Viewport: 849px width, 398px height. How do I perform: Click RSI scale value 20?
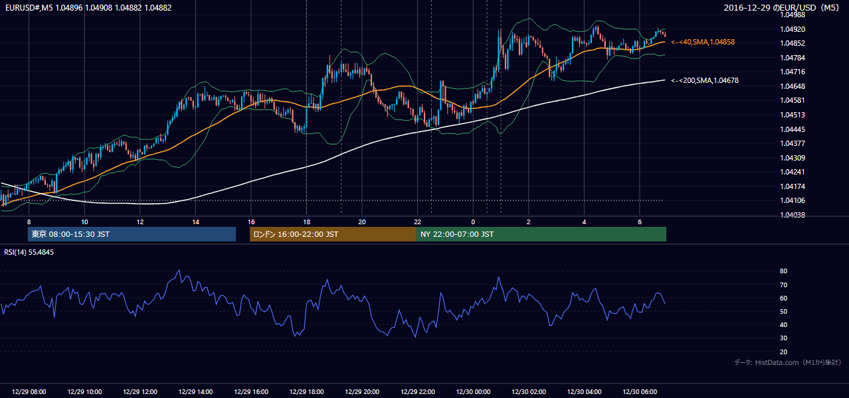click(x=783, y=352)
